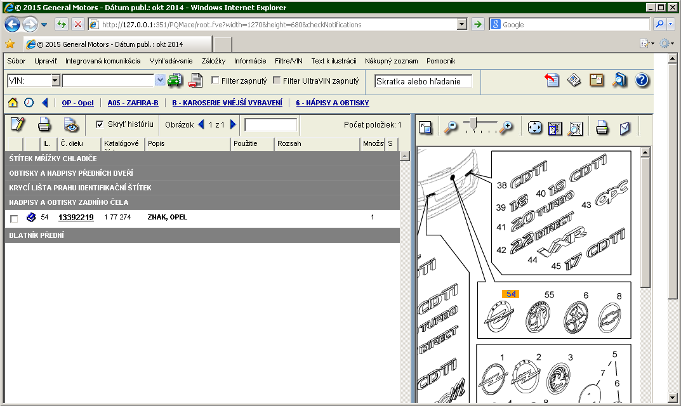The height and width of the screenshot is (406, 681).
Task: Enable the Filter zapnutý checkbox
Action: pos(215,81)
